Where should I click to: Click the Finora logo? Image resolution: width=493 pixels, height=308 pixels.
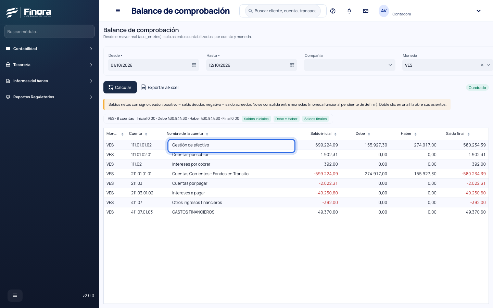coord(29,12)
